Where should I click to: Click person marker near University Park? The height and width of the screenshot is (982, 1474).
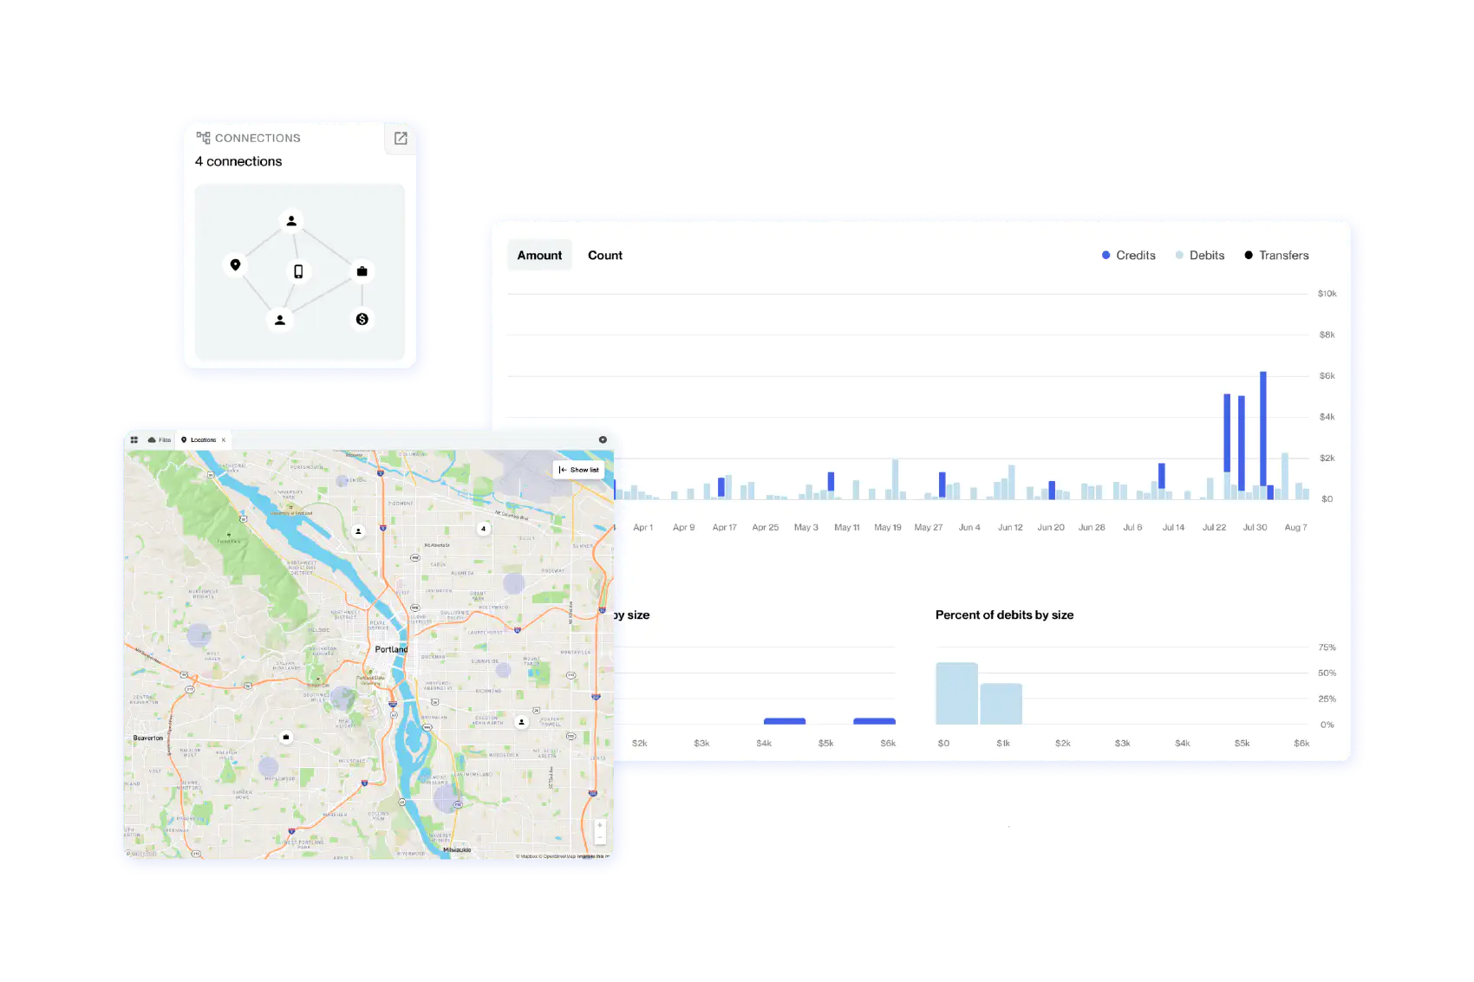[x=358, y=531]
